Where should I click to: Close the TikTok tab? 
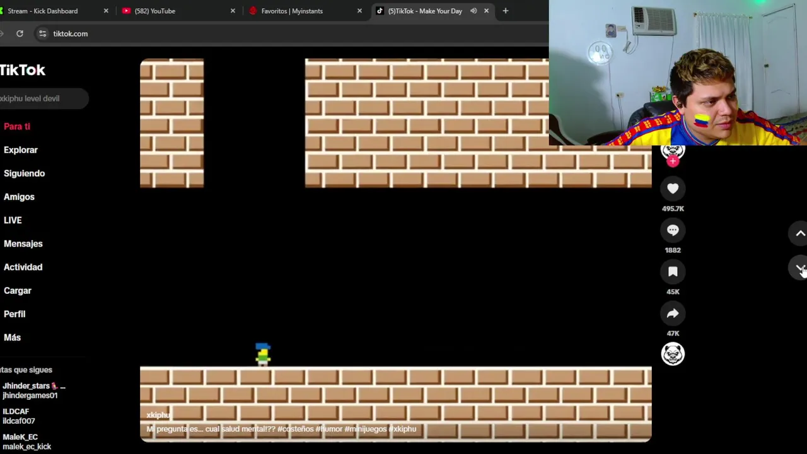tap(486, 11)
